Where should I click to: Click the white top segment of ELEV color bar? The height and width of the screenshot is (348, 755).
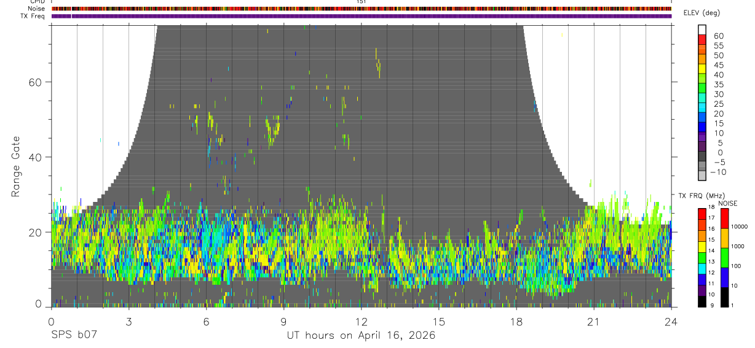pyautogui.click(x=702, y=29)
